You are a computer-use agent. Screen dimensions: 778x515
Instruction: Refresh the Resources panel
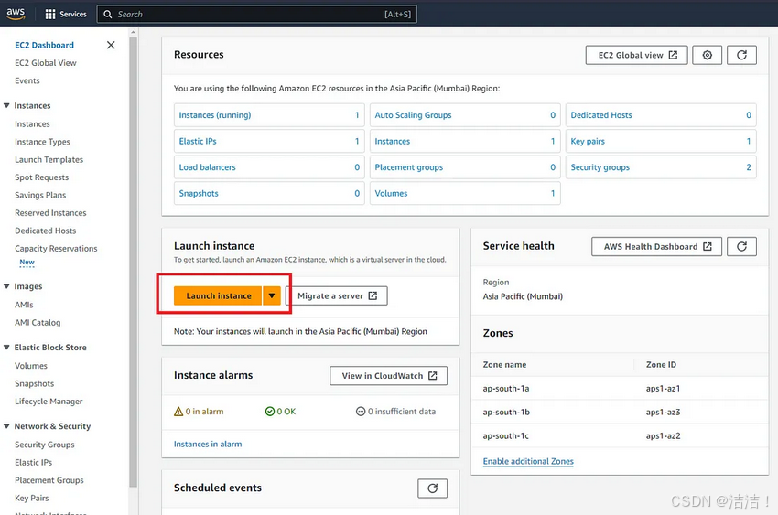pos(741,55)
